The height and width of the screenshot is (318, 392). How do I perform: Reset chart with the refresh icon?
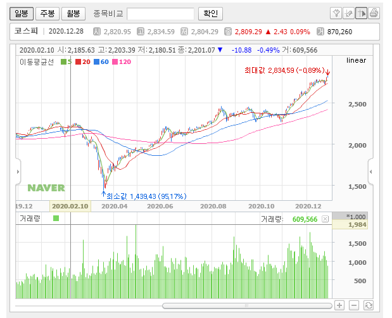pyautogui.click(x=369, y=305)
